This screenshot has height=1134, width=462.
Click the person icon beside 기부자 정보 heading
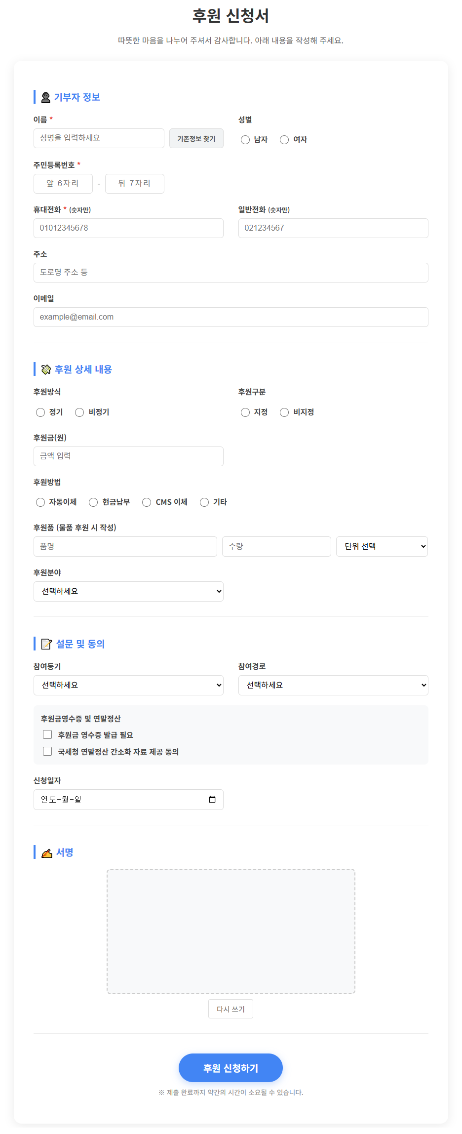tap(45, 97)
